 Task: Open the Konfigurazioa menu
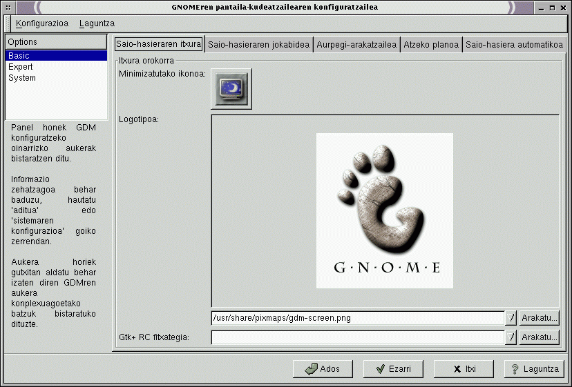pyautogui.click(x=42, y=23)
